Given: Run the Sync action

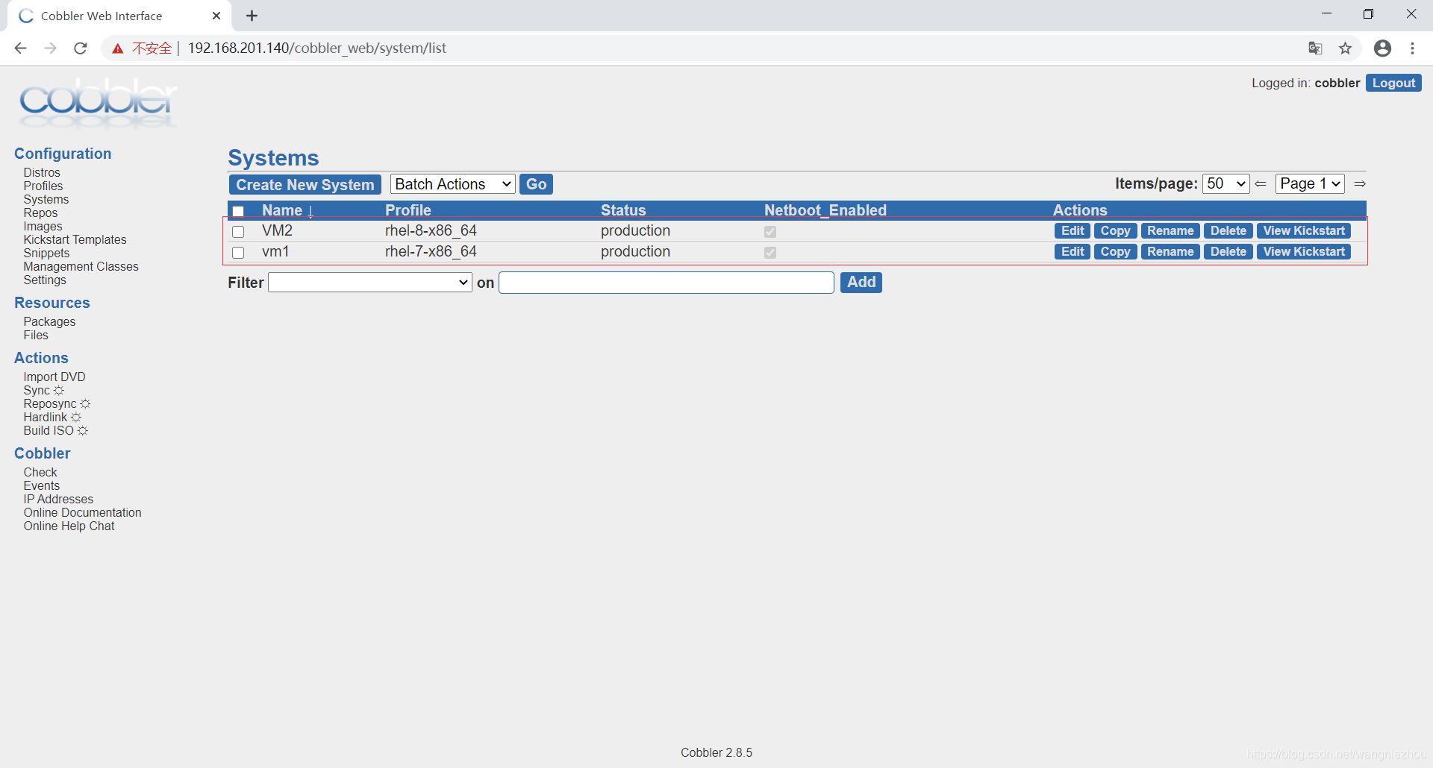Looking at the screenshot, I should pyautogui.click(x=43, y=390).
